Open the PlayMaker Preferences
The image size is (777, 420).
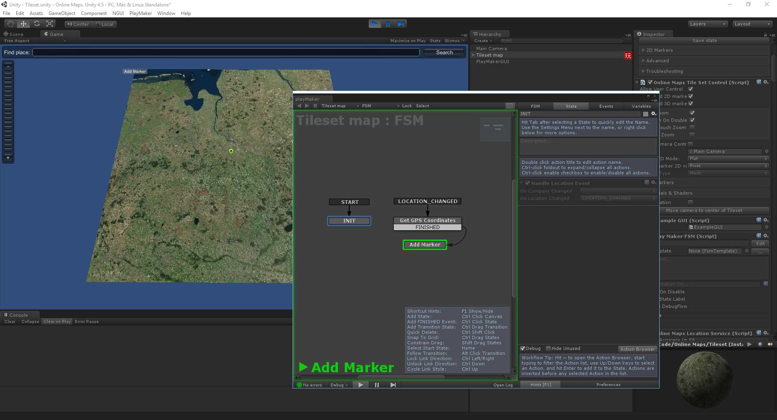pos(608,385)
